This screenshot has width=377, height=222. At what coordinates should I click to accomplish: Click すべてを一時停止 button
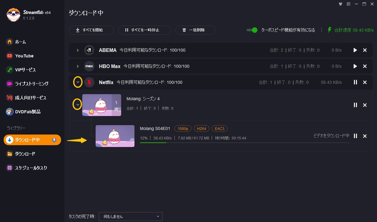(x=144, y=30)
